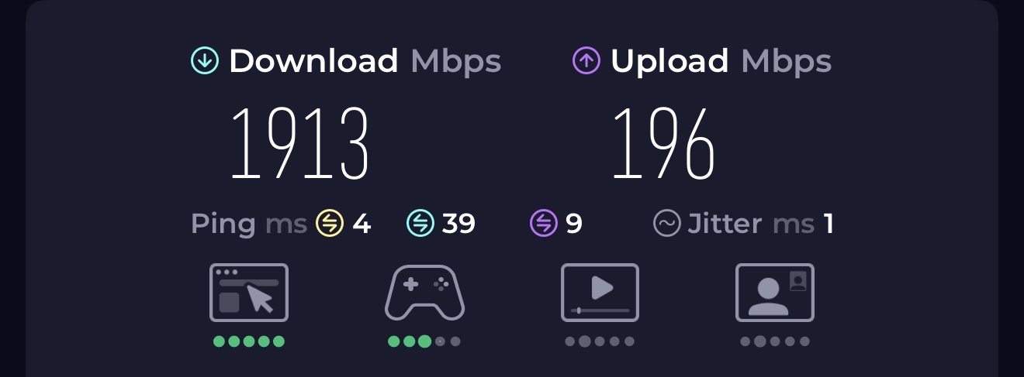Click the purple upload arrow icon
Image resolution: width=1024 pixels, height=377 pixels.
[586, 60]
